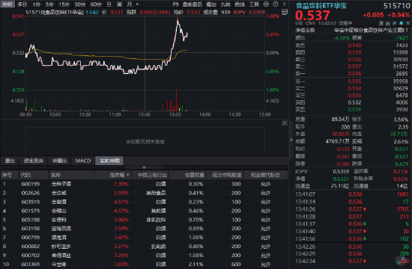Sort by 涨跌幅 column dropdown arrow
The height and width of the screenshot is (269, 412).
(127, 175)
